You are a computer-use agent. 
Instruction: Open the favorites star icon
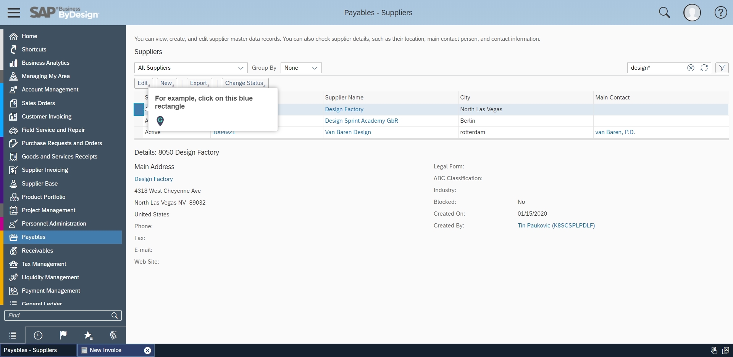click(x=88, y=335)
